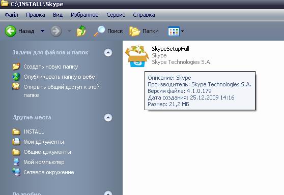Toggle the Папки folders pane
This screenshot has height=195, width=284.
point(144,31)
